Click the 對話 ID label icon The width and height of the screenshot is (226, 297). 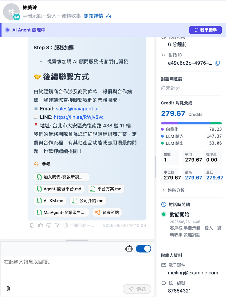coord(164,55)
